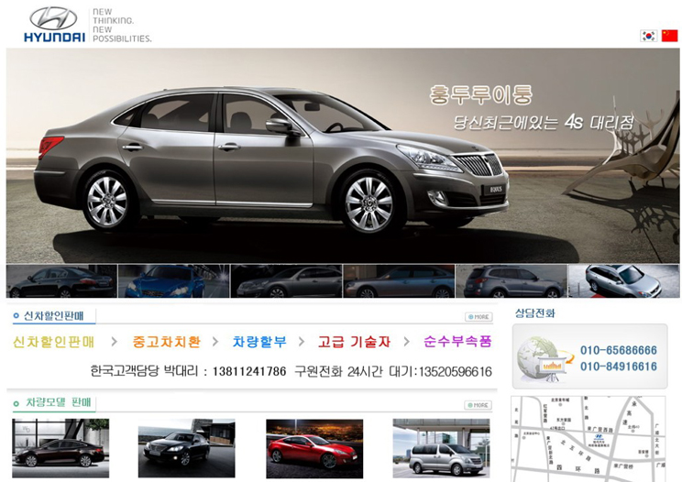Viewport: 682px width, 482px height.
Task: Click phone number 010-65686666
Action: click(x=619, y=350)
